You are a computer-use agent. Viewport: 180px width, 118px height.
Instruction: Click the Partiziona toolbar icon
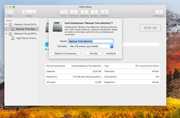pos(74,12)
